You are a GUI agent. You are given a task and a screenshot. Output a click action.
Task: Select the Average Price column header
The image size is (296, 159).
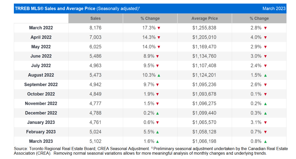(205, 18)
